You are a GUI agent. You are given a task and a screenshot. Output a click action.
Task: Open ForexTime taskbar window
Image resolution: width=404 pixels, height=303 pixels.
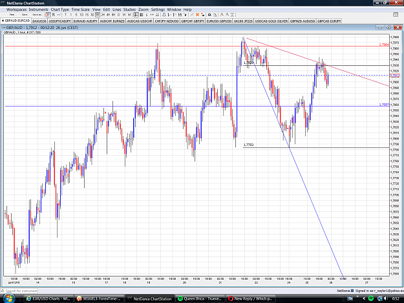(99, 298)
